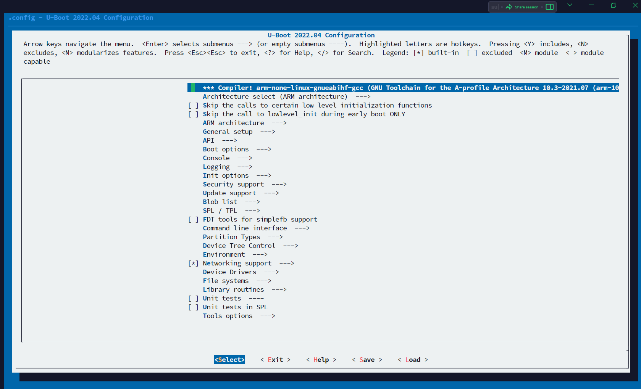The width and height of the screenshot is (641, 389).
Task: Expand Boot options submenu
Action: [237, 149]
